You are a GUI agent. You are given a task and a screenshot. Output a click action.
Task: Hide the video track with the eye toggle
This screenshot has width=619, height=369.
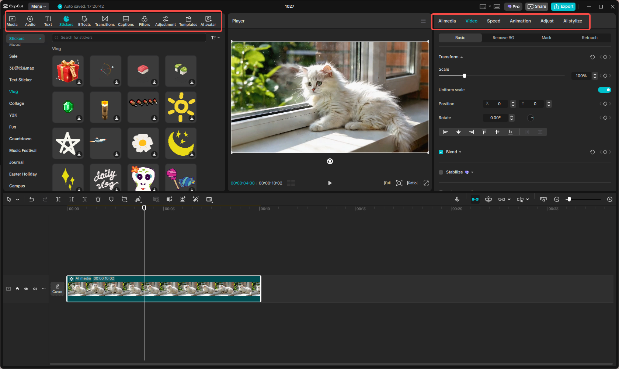point(26,289)
